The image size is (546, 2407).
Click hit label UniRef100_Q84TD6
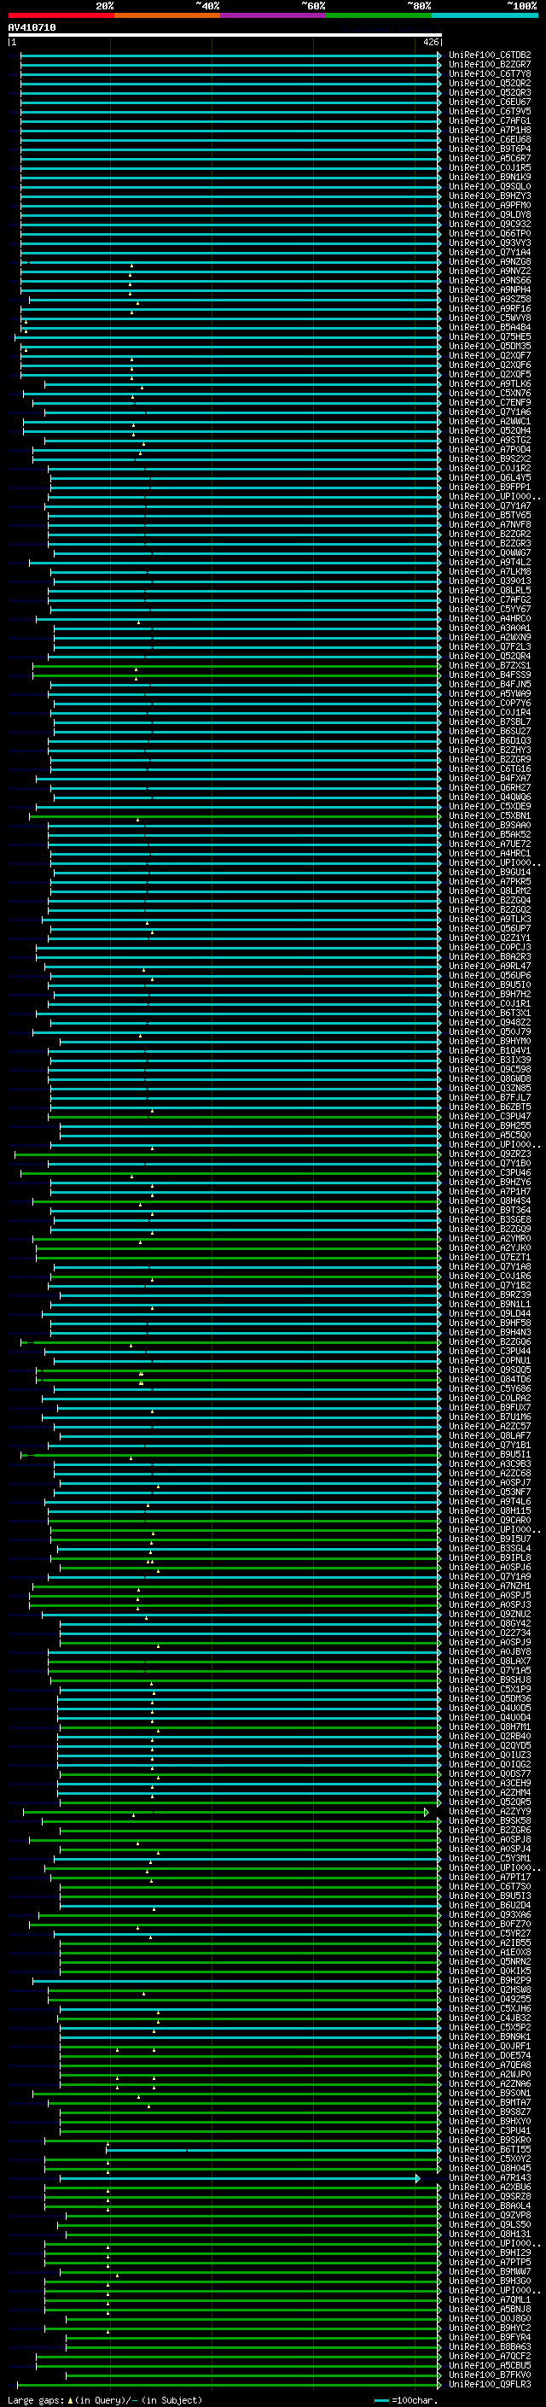tap(490, 1379)
